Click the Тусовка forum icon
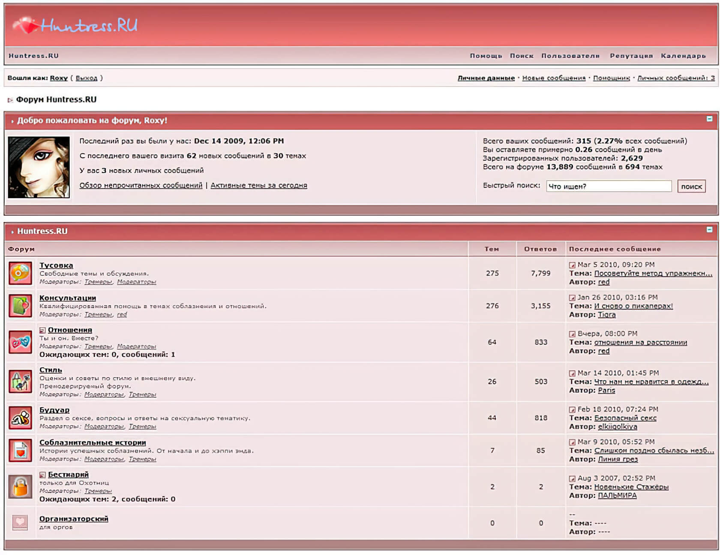The image size is (720, 555). pyautogui.click(x=20, y=273)
